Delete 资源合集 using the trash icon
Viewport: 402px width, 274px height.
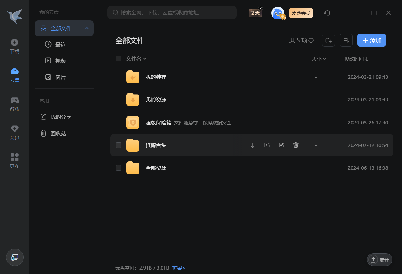tap(296, 145)
